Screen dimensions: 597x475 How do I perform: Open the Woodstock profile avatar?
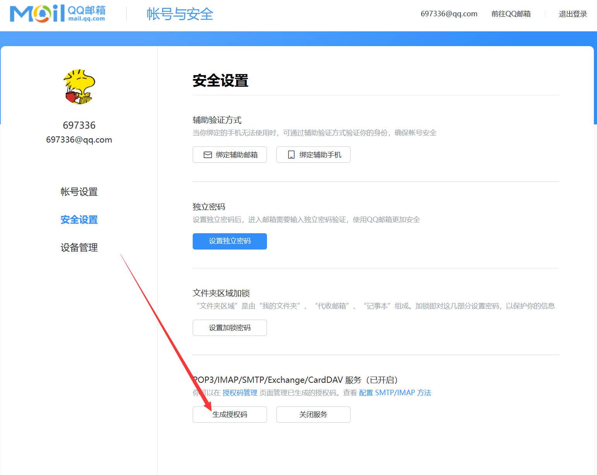point(79,87)
